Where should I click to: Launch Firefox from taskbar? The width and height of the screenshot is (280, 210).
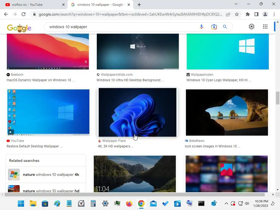[129, 203]
